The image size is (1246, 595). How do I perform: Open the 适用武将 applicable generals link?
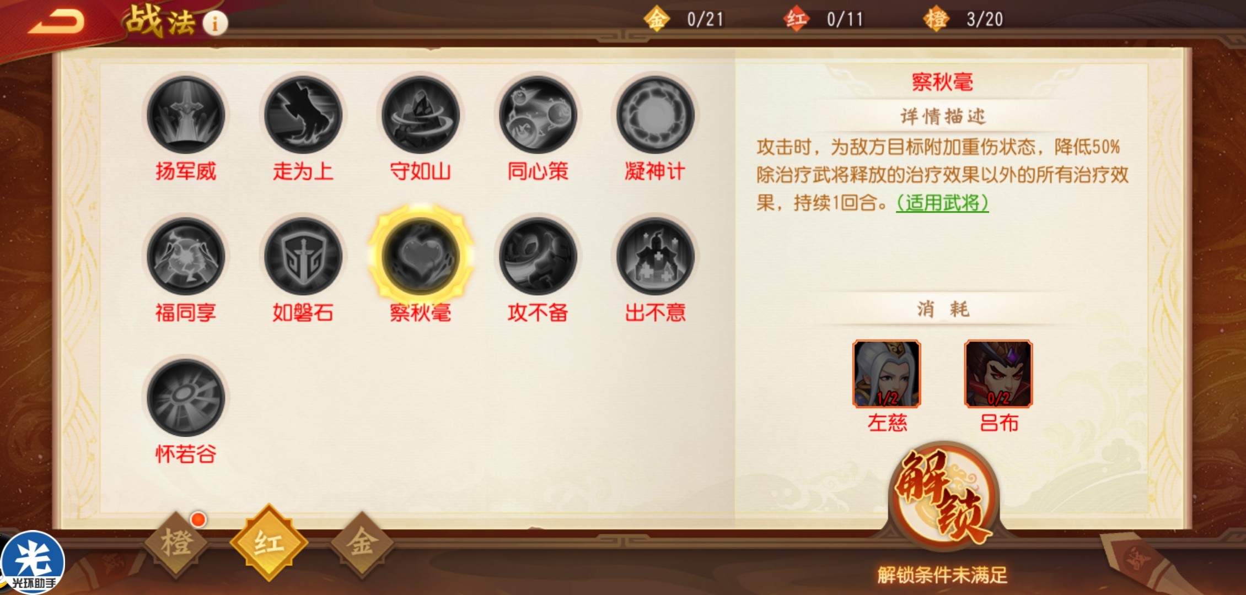point(942,203)
